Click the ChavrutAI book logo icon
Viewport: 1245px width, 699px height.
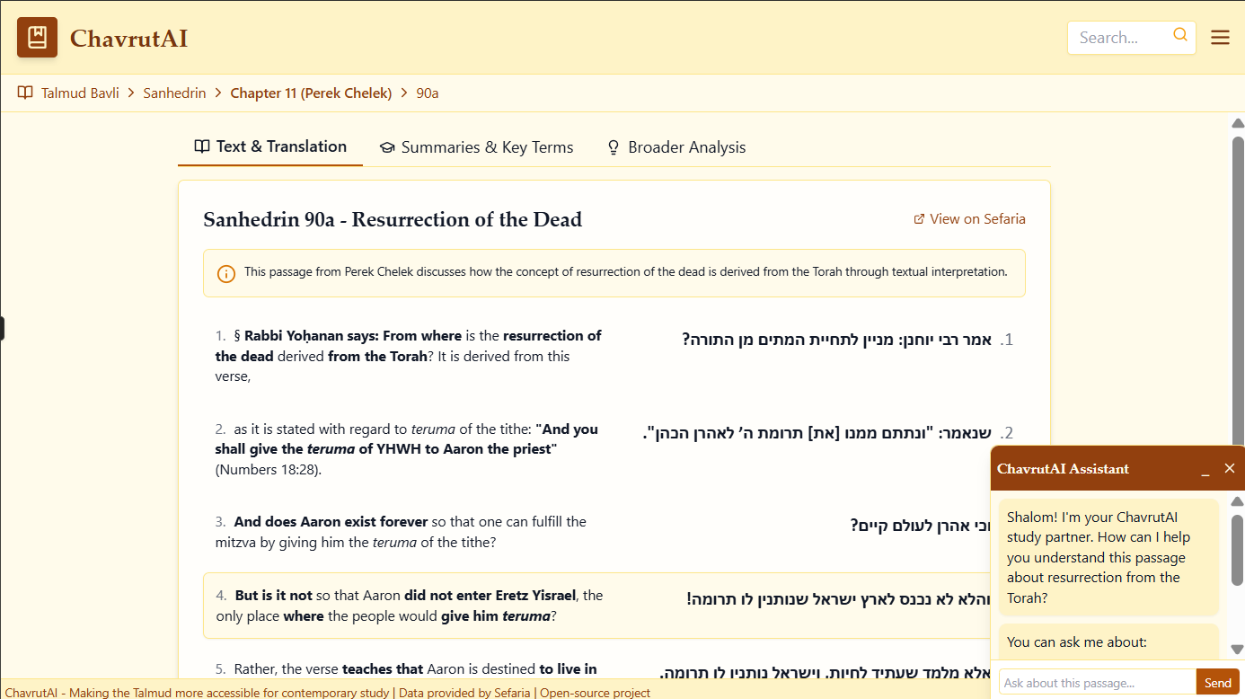[x=37, y=38]
